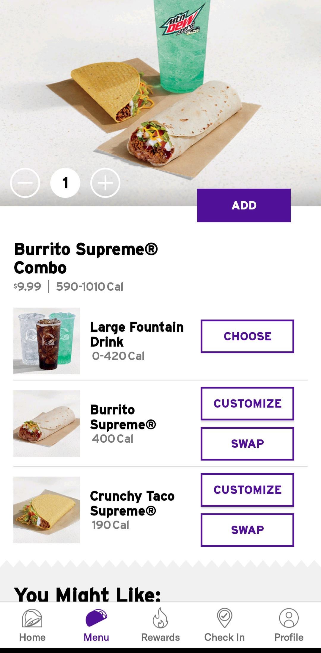Tap the Crunchy Taco Supreme thumbnail

pos(47,510)
